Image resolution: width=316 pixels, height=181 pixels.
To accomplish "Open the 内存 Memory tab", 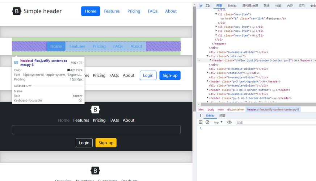I will point(290,6).
